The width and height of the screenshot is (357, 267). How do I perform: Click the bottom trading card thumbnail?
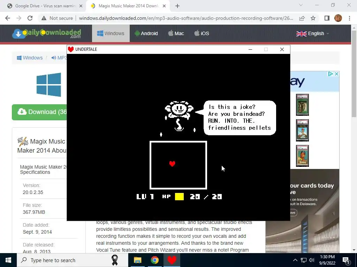[302, 156]
